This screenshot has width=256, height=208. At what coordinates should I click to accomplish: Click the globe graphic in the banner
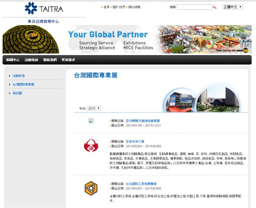pyautogui.click(x=31, y=39)
